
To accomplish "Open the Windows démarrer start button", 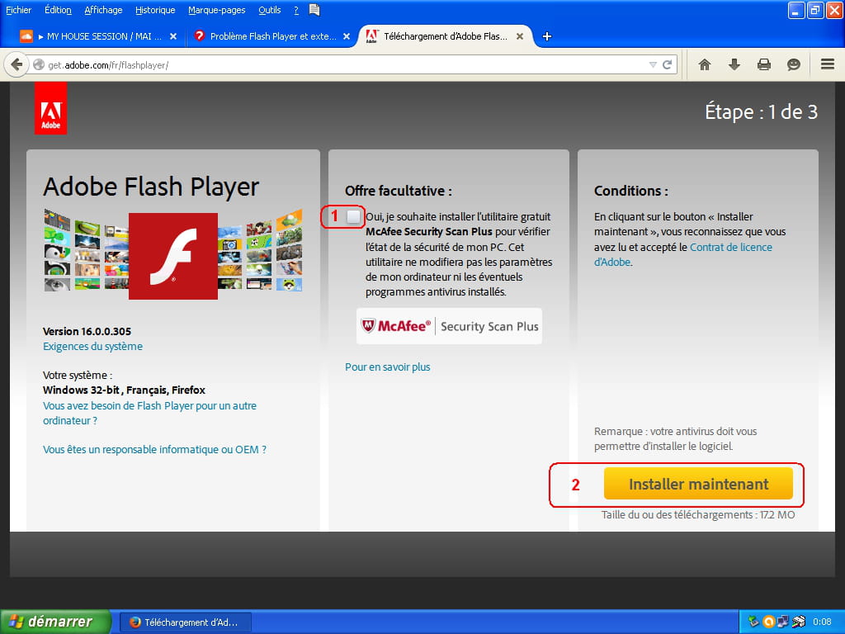I will 56,622.
